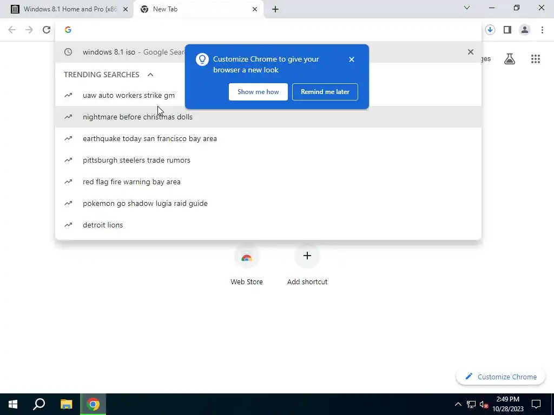Click the muted volume icon in tray
The width and height of the screenshot is (554, 415).
[x=484, y=404]
